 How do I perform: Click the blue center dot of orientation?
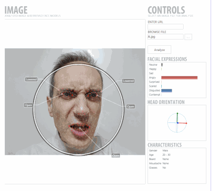click(178, 123)
